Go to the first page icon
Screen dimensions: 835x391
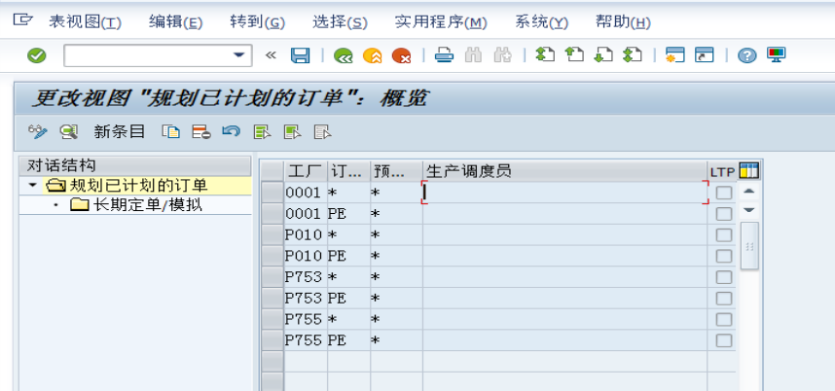tap(545, 54)
